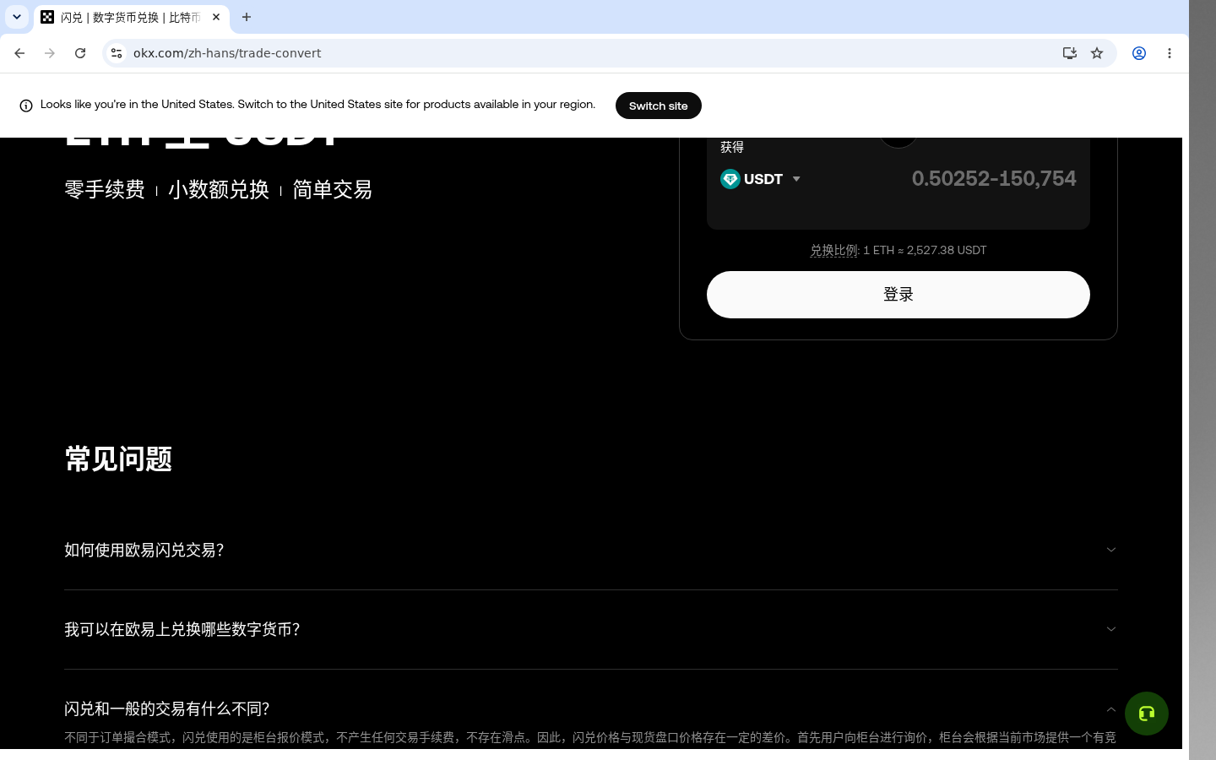Viewport: 1216px width, 760px height.
Task: Click the Switch site button
Action: (659, 106)
